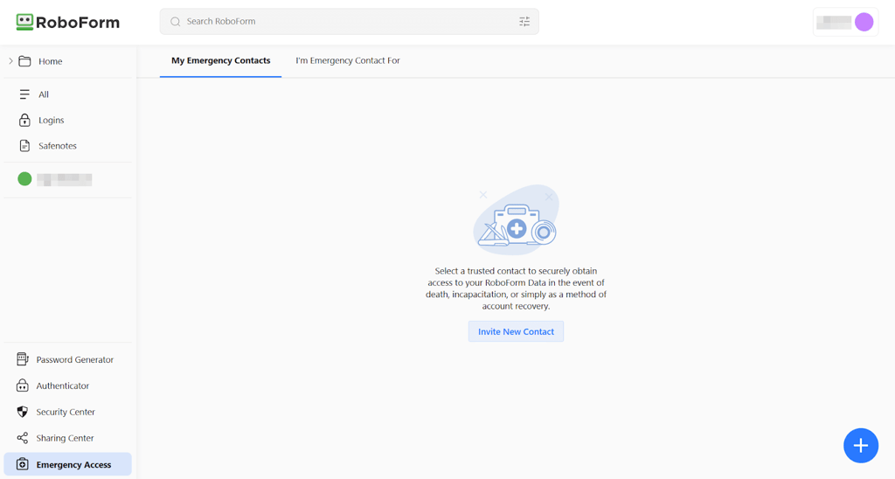Open the Home folder label
Viewport: 895px width, 479px height.
coord(50,61)
